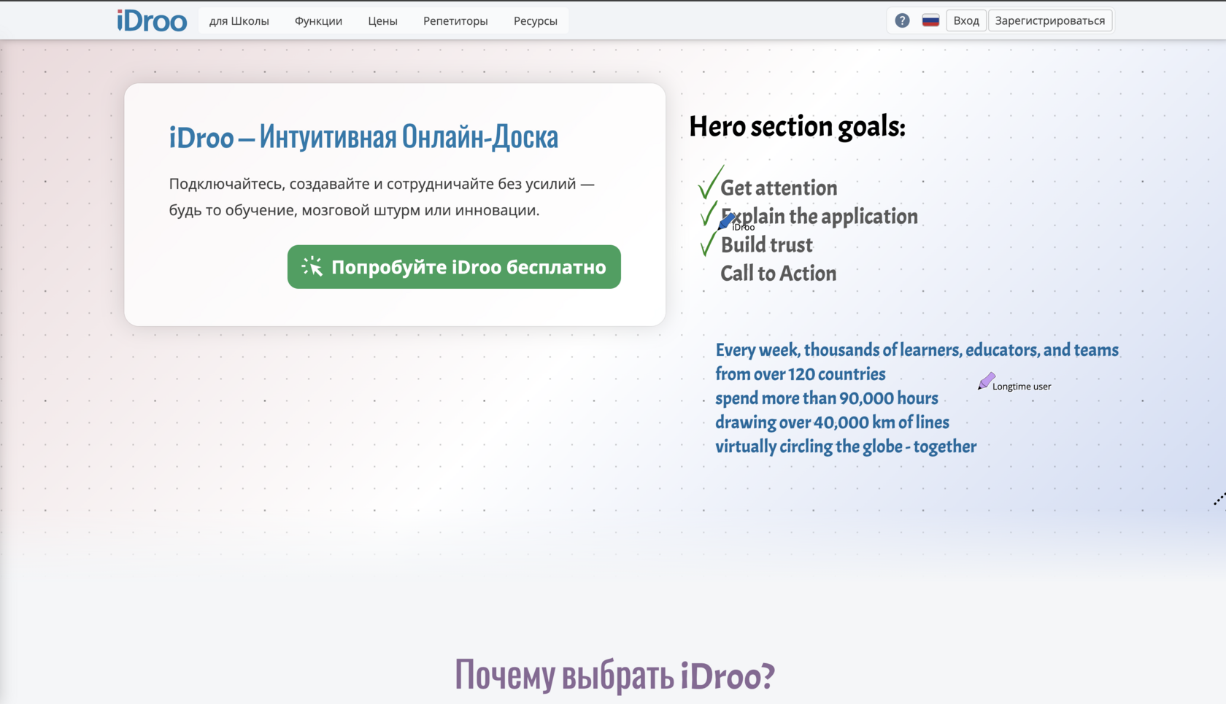
Task: Click the 'Call to Action' list item
Action: [779, 273]
